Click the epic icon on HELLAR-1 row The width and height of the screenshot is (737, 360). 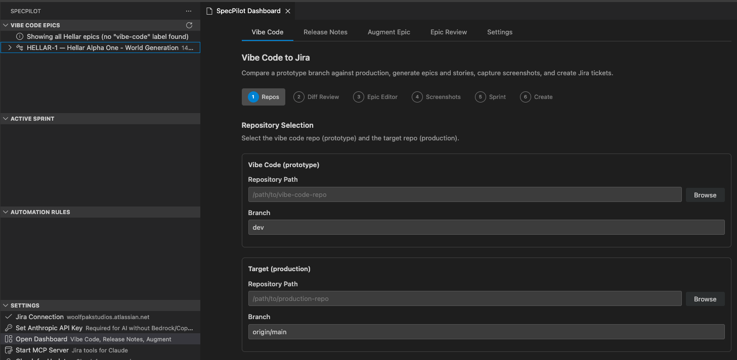(x=20, y=47)
